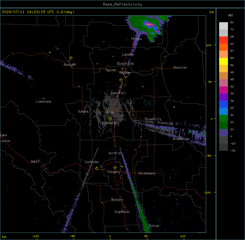Select the yellow diamond marker under Cochrane
The image size is (245, 240).
coord(97,168)
